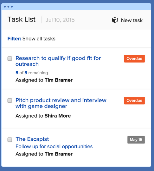Open the Show all tasks filter
154x171 pixels.
click(39, 39)
